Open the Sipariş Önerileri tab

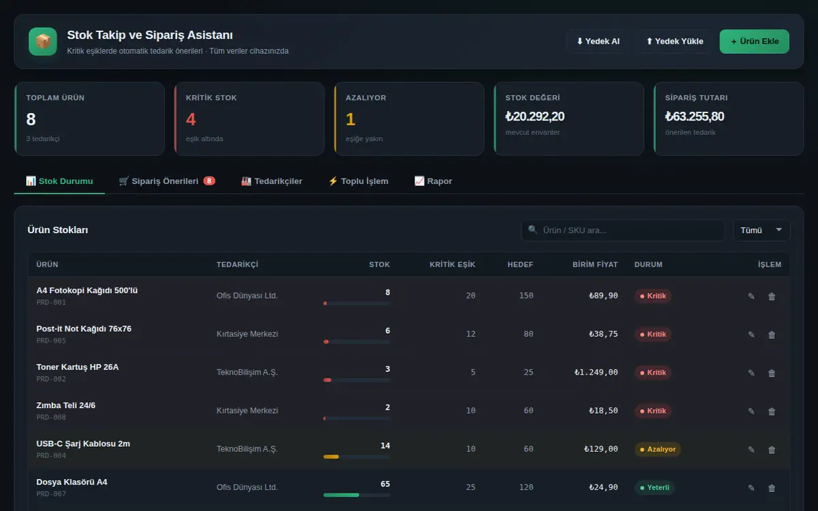click(167, 181)
